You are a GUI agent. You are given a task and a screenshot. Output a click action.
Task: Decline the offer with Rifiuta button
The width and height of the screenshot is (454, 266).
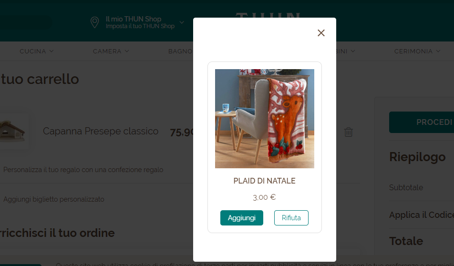[x=291, y=218]
